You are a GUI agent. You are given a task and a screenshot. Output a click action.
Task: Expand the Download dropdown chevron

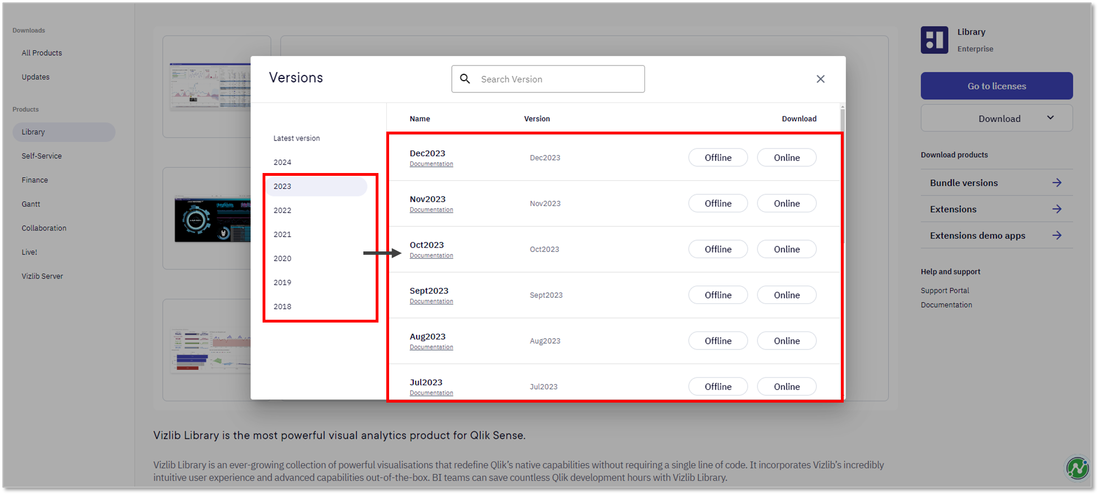(1050, 118)
